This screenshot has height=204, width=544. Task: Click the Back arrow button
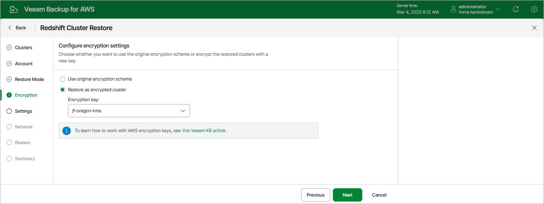17,28
